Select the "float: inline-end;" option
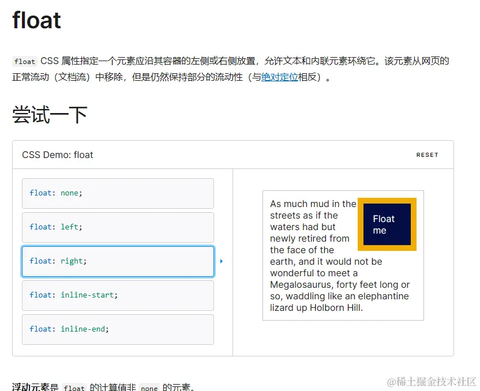The image size is (480, 391). click(x=118, y=328)
